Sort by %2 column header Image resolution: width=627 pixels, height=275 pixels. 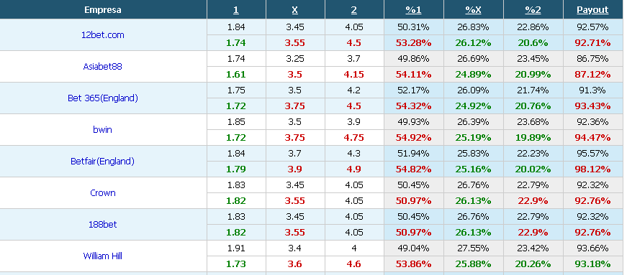[533, 10]
